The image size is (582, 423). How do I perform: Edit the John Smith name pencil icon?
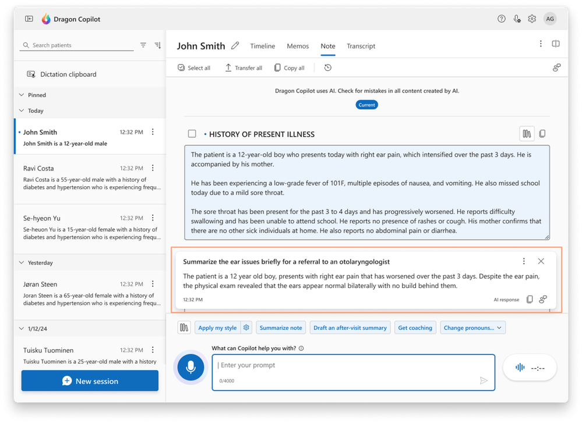[235, 45]
